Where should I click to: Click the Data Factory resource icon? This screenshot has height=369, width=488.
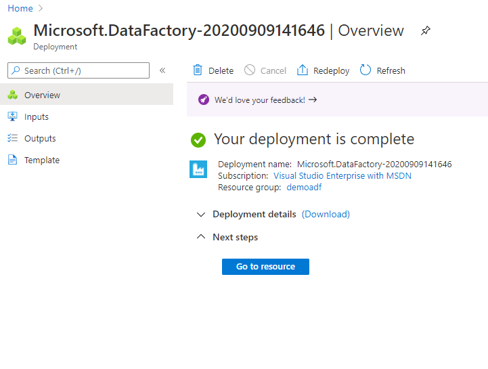point(198,169)
